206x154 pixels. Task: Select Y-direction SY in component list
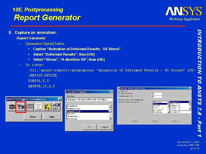click(x=179, y=104)
